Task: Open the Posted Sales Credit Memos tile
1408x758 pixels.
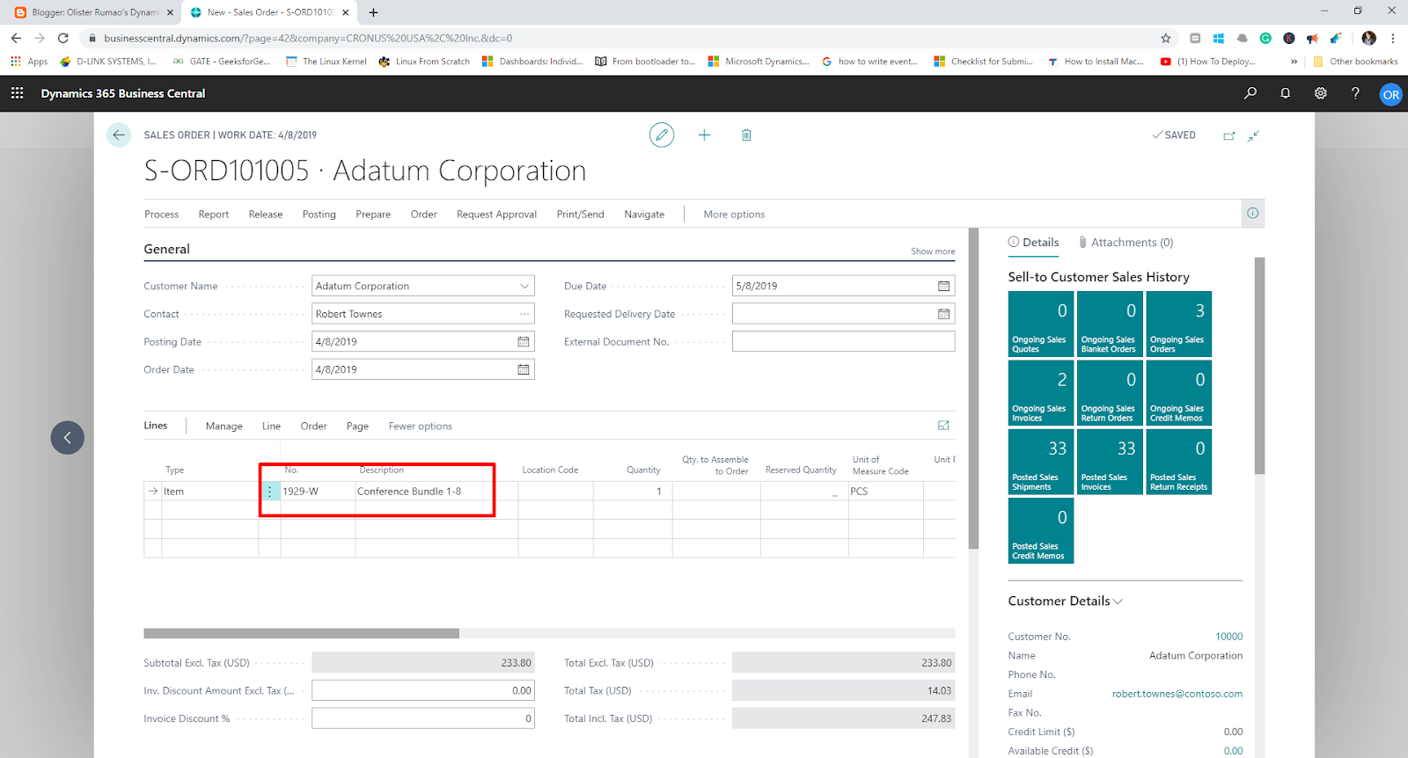Action: point(1041,530)
